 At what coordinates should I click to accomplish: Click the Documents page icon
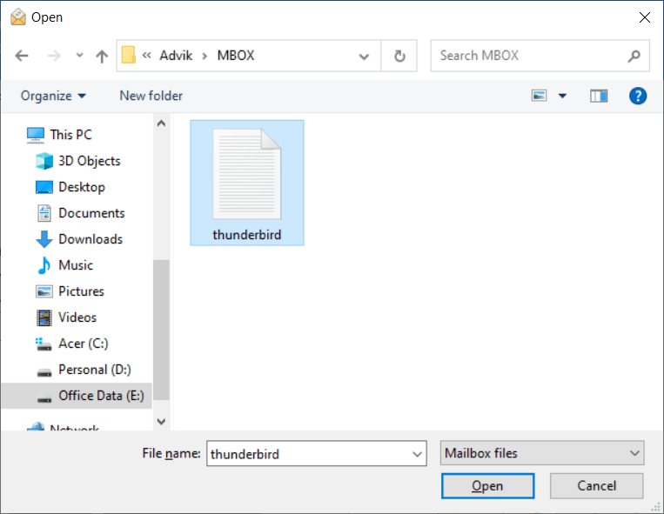[44, 213]
